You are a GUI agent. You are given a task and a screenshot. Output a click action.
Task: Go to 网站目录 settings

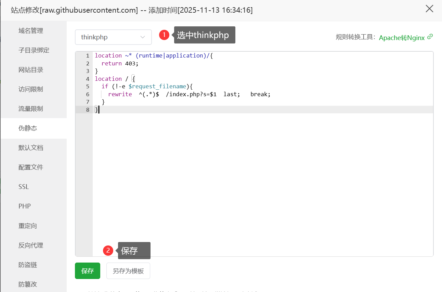(x=31, y=70)
